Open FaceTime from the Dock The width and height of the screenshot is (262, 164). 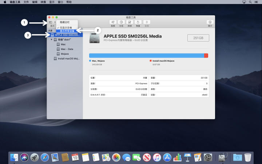tap(136, 157)
